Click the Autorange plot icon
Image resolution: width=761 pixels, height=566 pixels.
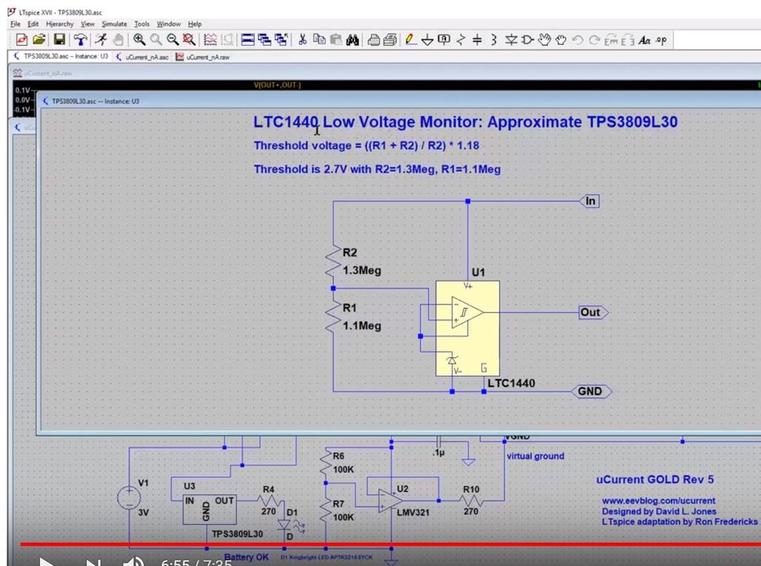point(210,40)
